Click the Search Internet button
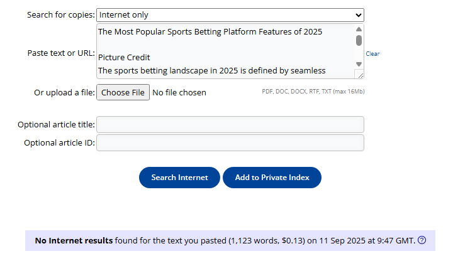Screen dimensions: 453x261 click(x=179, y=178)
